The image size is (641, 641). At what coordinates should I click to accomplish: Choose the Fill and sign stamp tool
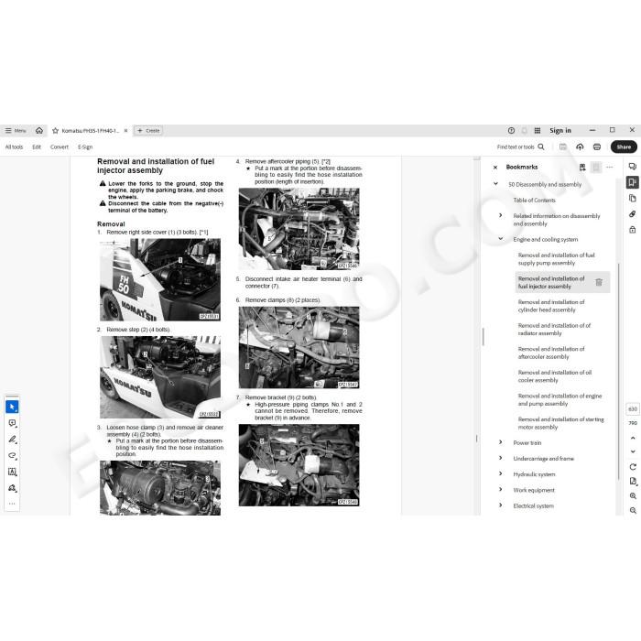(x=12, y=488)
